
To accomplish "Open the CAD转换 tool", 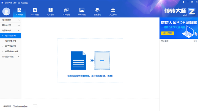I will [35, 12].
